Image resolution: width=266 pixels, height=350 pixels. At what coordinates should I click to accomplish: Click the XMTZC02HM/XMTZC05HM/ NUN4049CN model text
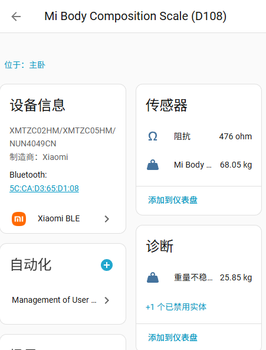pyautogui.click(x=63, y=137)
